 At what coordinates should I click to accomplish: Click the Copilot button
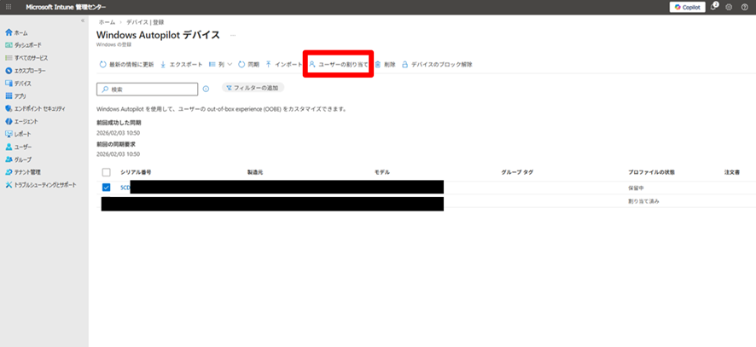coord(687,7)
